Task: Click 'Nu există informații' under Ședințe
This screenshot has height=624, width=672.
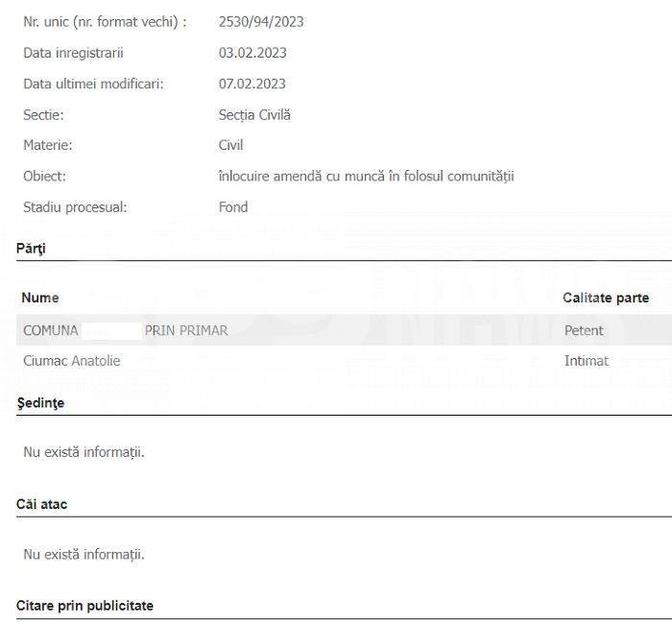Action: pyautogui.click(x=84, y=452)
